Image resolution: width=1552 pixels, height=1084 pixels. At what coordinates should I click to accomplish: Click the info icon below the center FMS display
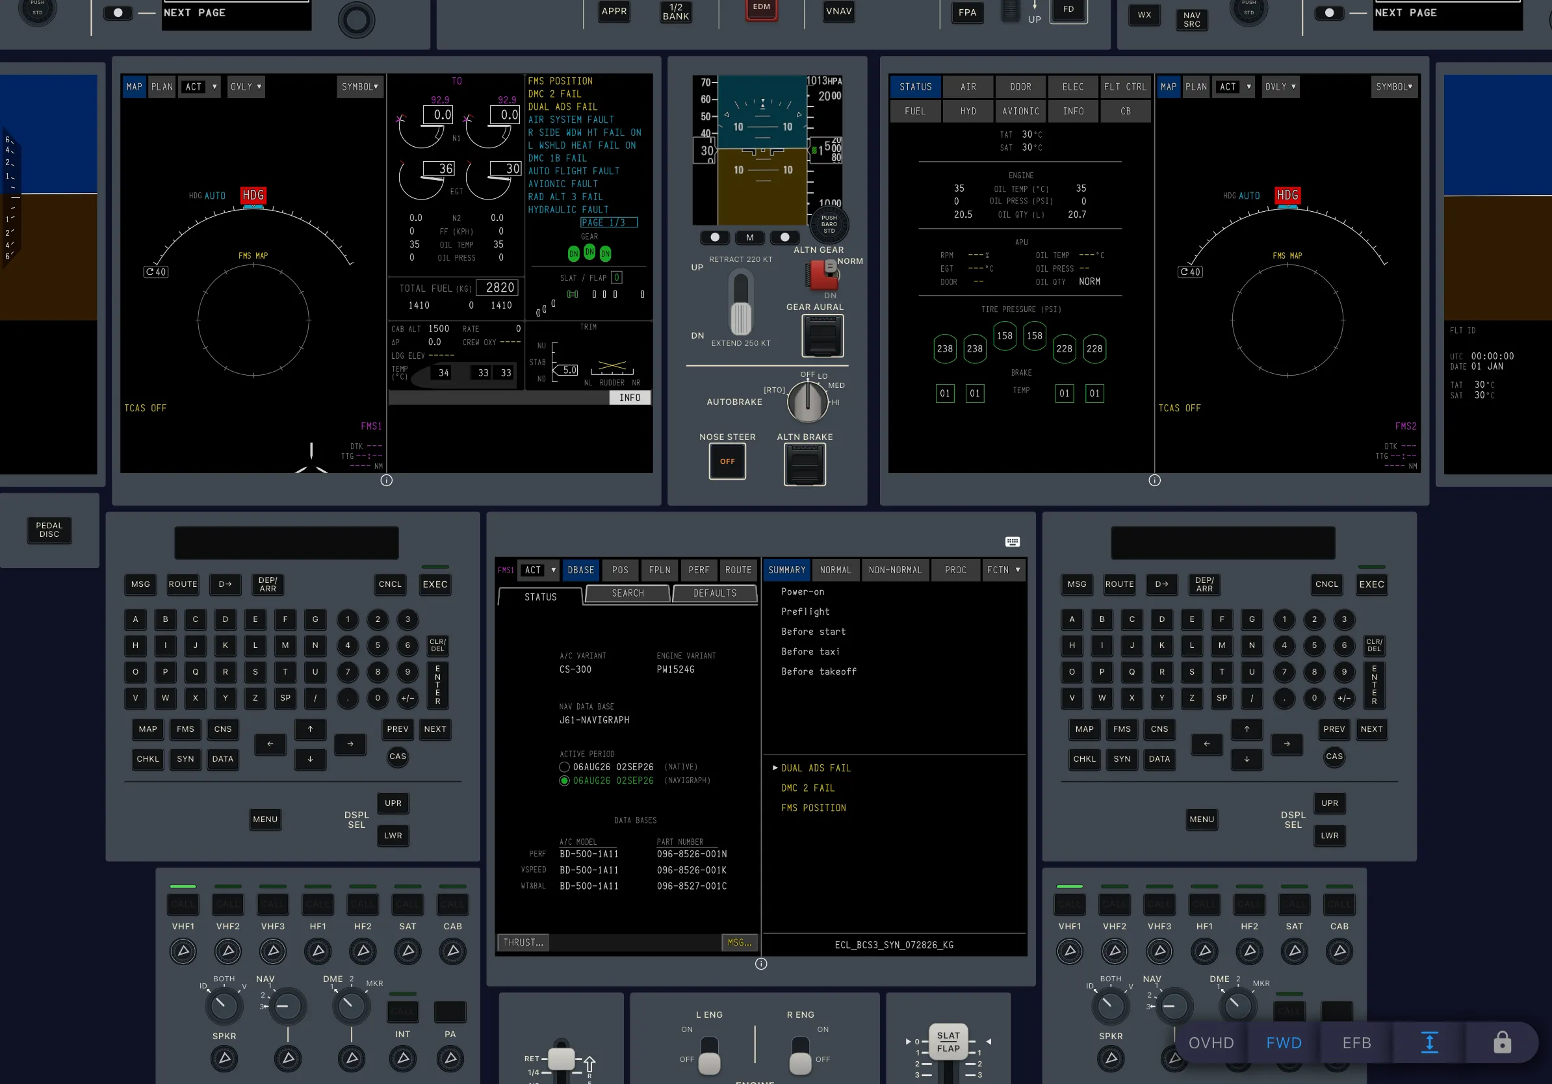coord(761,964)
